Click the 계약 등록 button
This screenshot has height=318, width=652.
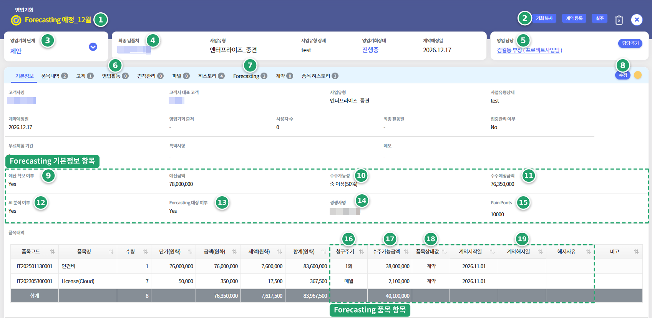574,18
